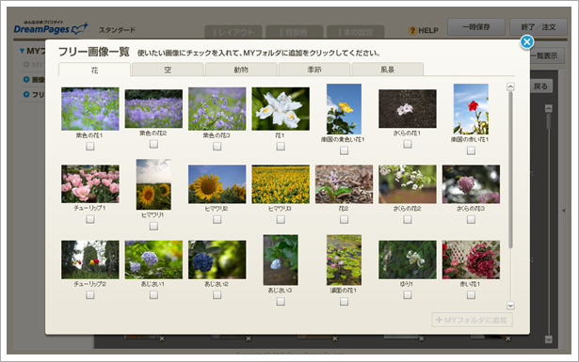Check the box under さくらの花2
This screenshot has width=579, height=362.
408,219
